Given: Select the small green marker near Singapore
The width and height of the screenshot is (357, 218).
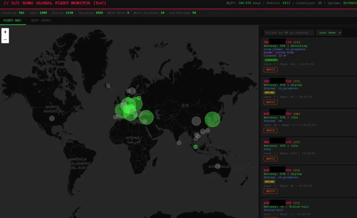Looking at the screenshot, I should pyautogui.click(x=195, y=147).
